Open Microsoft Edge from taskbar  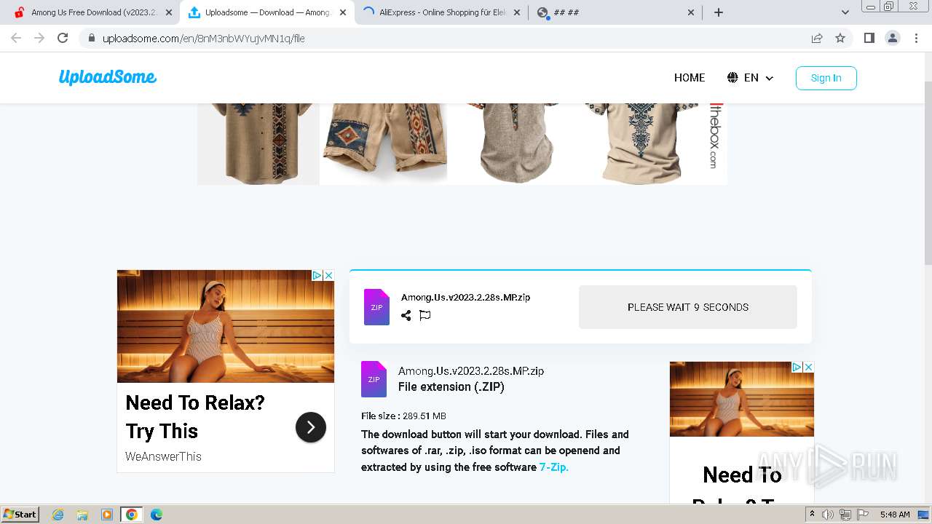click(x=157, y=515)
